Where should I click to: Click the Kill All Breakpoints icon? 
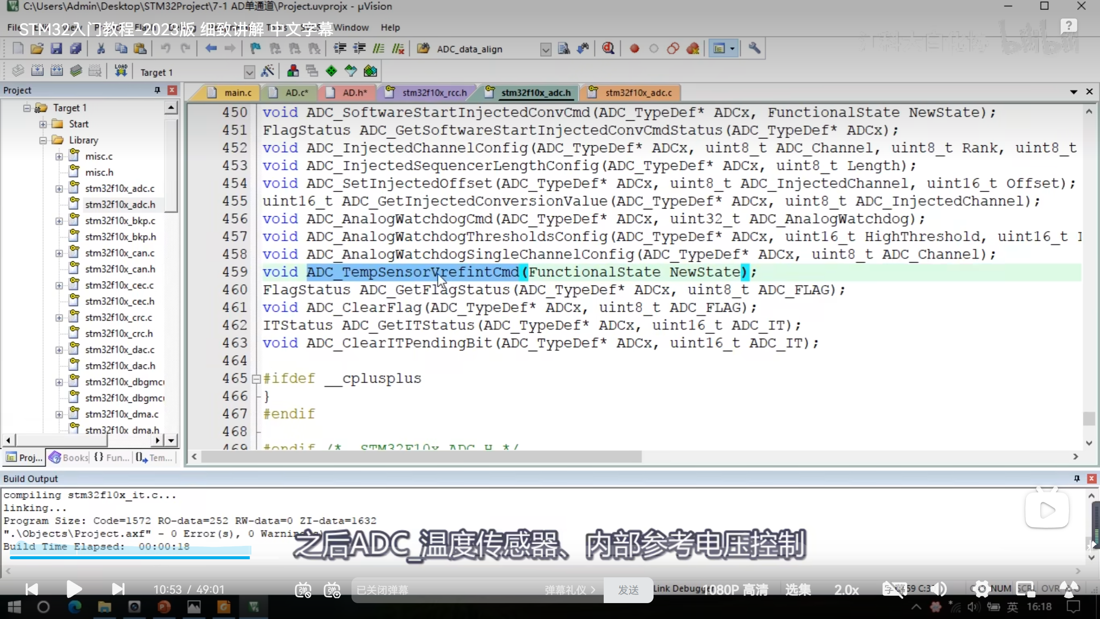coord(693,48)
